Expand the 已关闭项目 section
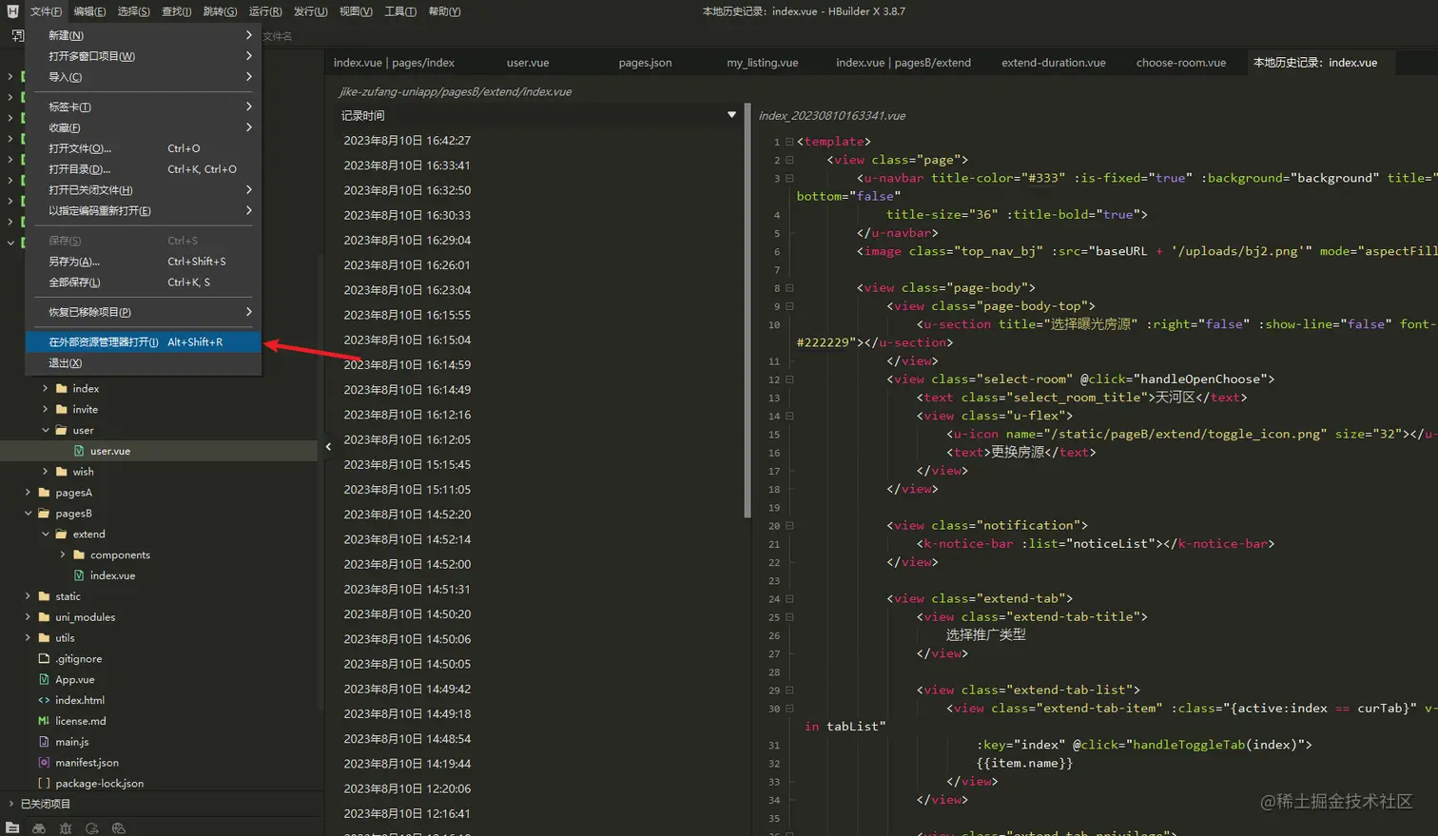Screen dimensions: 1438x836 (x=11, y=804)
